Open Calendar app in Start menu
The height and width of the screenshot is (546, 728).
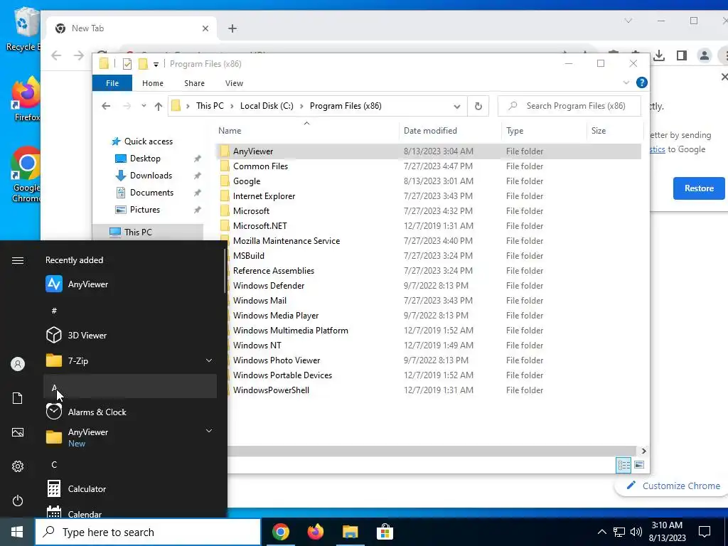(131, 512)
